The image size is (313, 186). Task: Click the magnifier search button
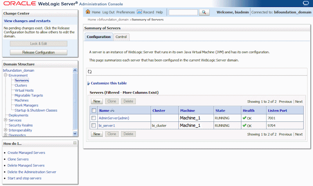point(204,13)
